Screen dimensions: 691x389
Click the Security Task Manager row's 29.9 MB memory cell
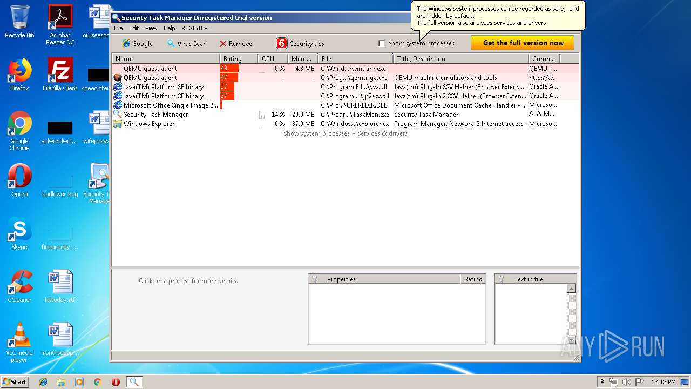(303, 115)
